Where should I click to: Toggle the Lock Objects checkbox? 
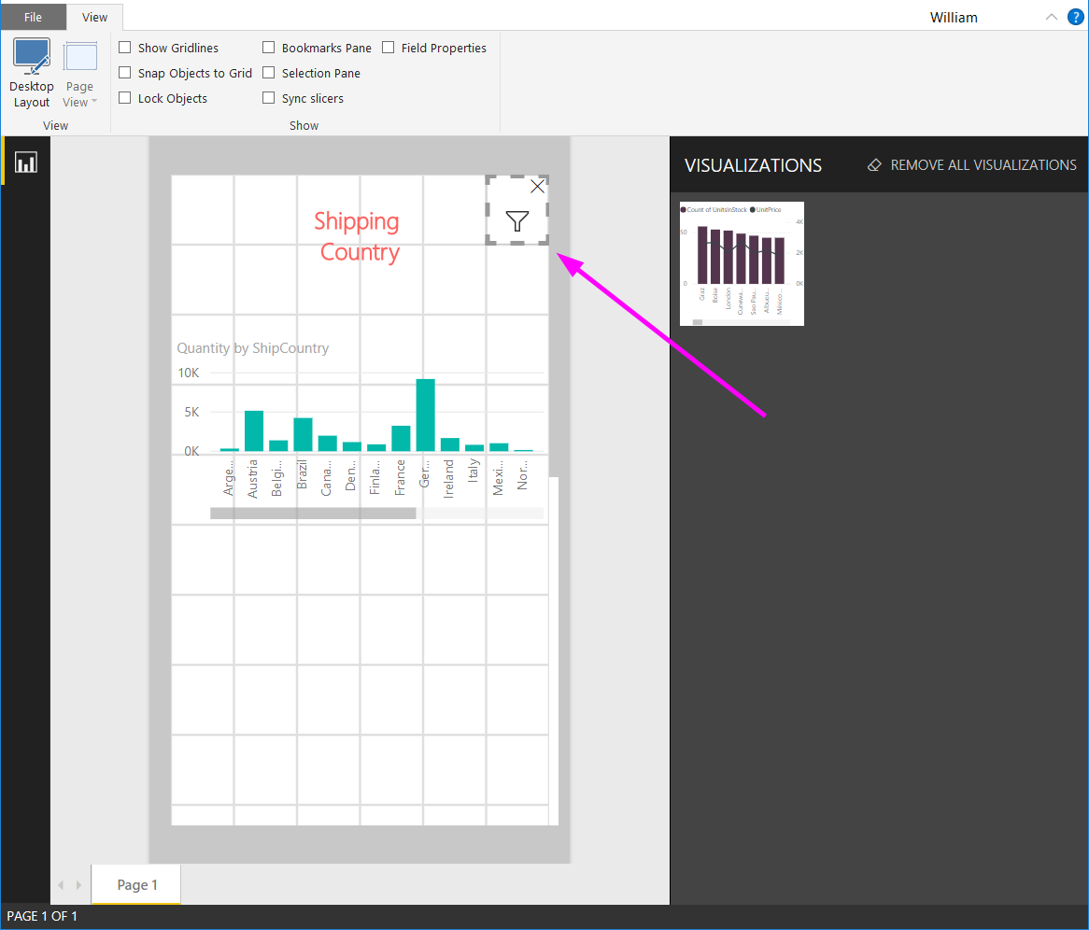pyautogui.click(x=125, y=98)
